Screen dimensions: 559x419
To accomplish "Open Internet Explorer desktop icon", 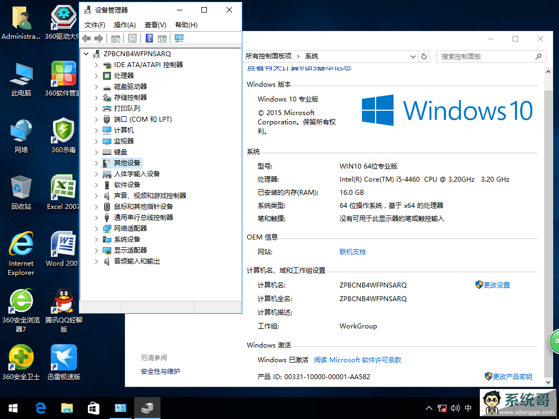I will click(x=21, y=254).
